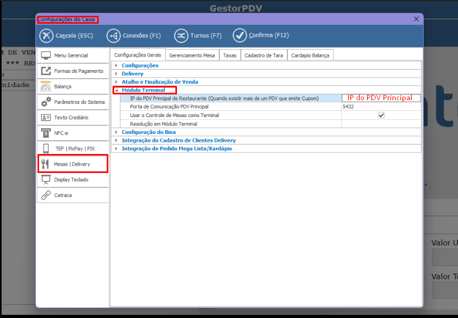Switch to Gerenciamento Mesa tab
The height and width of the screenshot is (318, 458).
click(192, 55)
